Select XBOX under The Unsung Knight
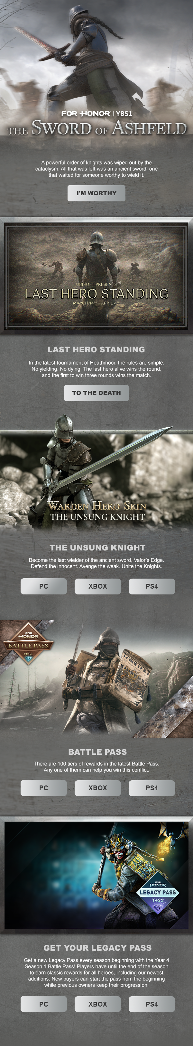This screenshot has height=1046, width=193. 98,586
